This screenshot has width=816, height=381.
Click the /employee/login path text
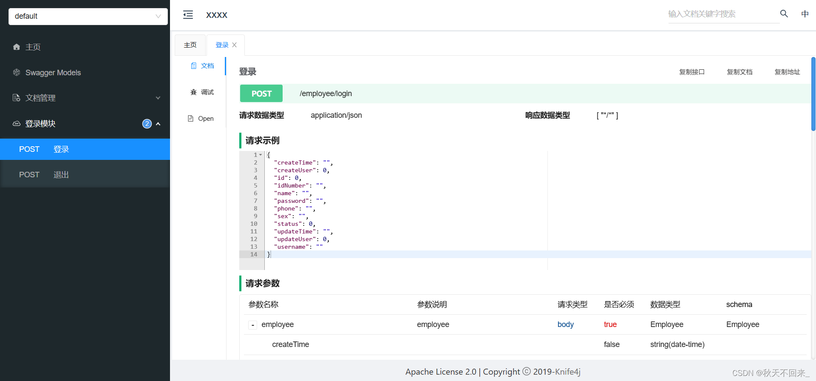(326, 94)
